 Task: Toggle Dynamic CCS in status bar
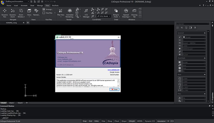[x=150, y=121]
